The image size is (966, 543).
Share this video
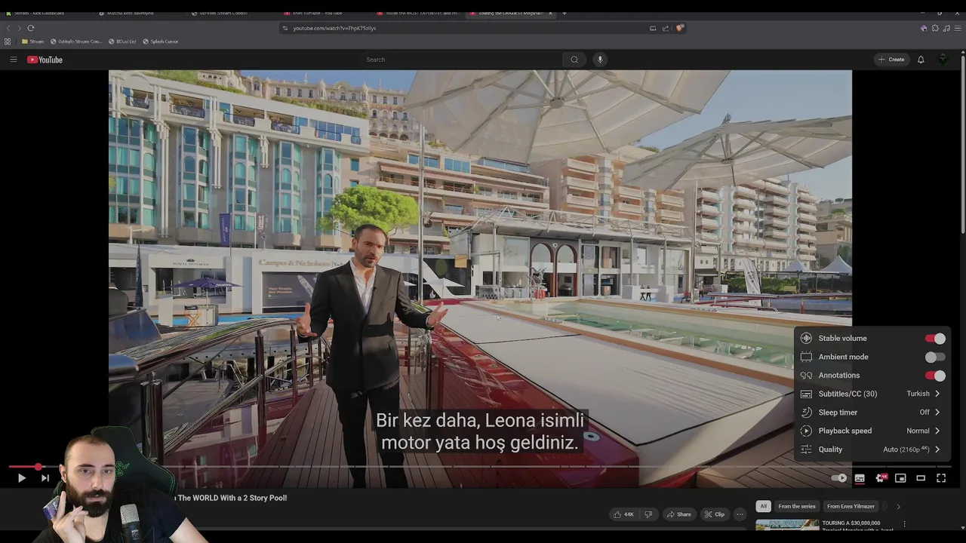pos(678,514)
